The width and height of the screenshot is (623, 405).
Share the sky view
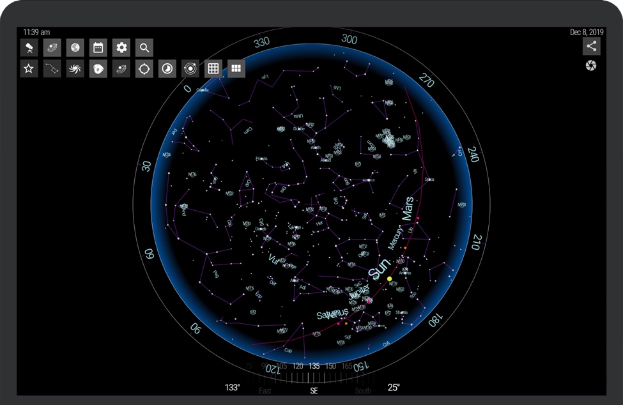point(591,46)
